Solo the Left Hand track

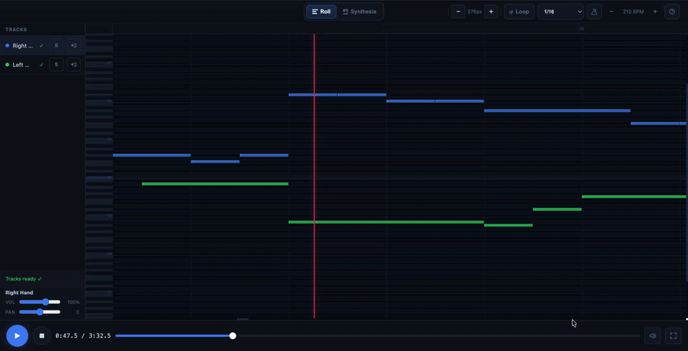pyautogui.click(x=56, y=65)
